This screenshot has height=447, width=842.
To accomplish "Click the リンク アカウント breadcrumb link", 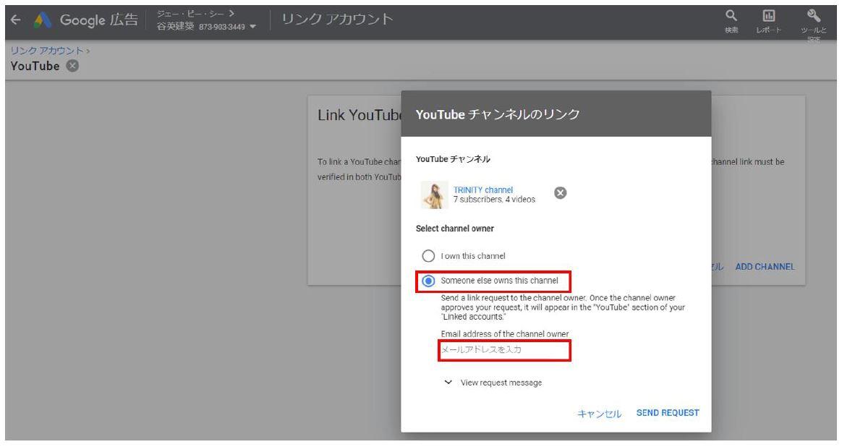I will coord(47,51).
